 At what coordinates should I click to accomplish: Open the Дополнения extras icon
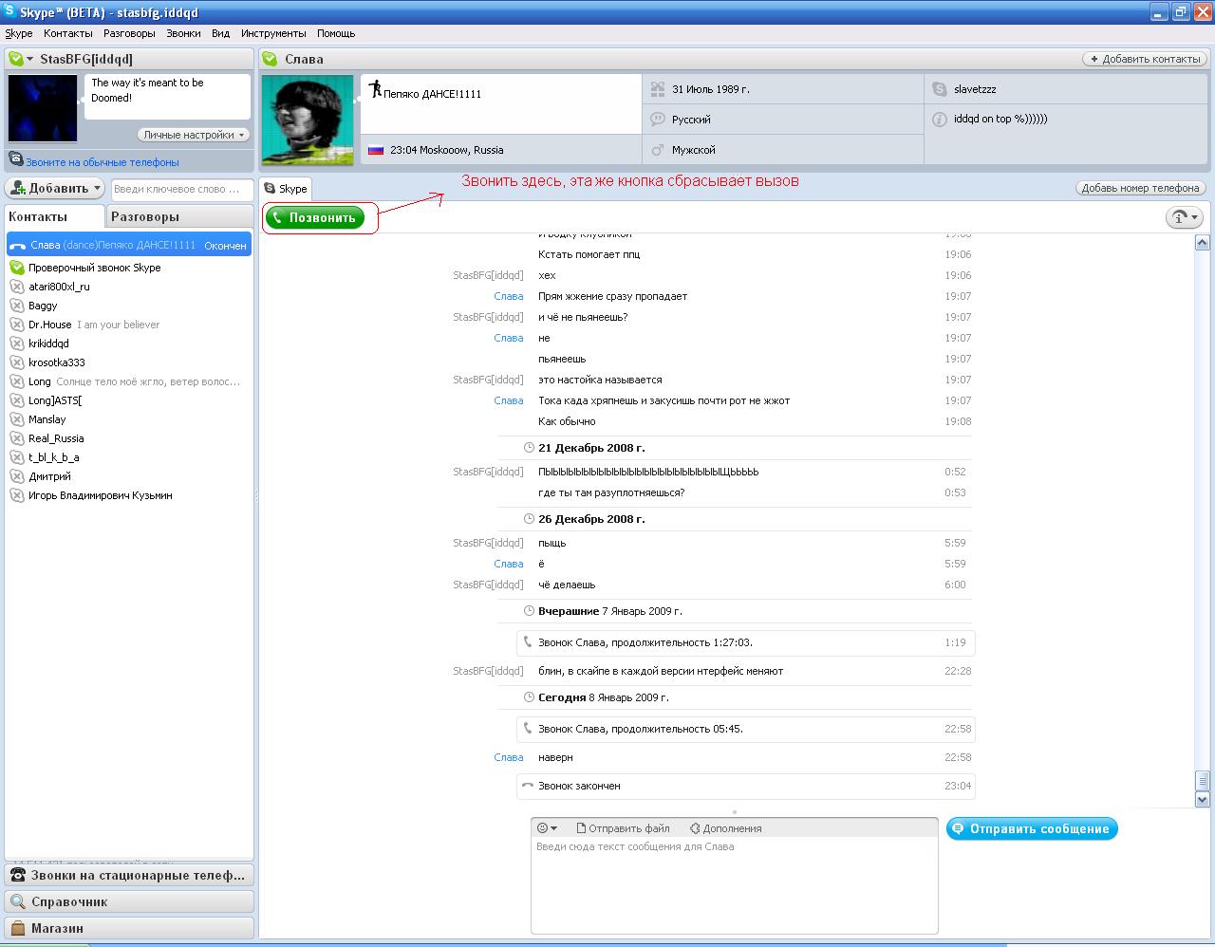[695, 828]
